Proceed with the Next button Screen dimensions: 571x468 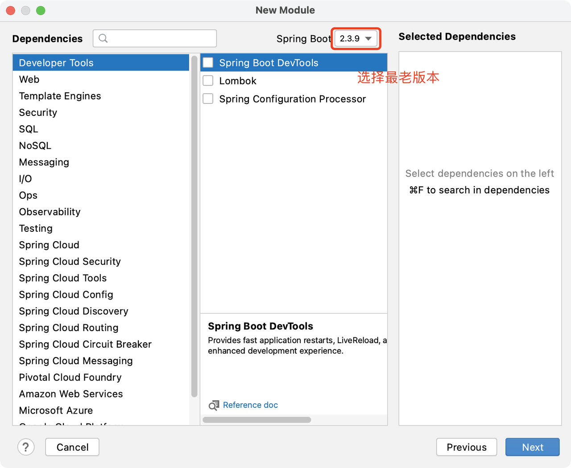coord(533,447)
